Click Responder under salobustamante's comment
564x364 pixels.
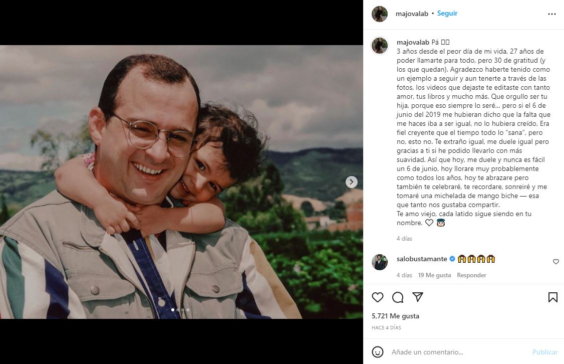coord(471,275)
